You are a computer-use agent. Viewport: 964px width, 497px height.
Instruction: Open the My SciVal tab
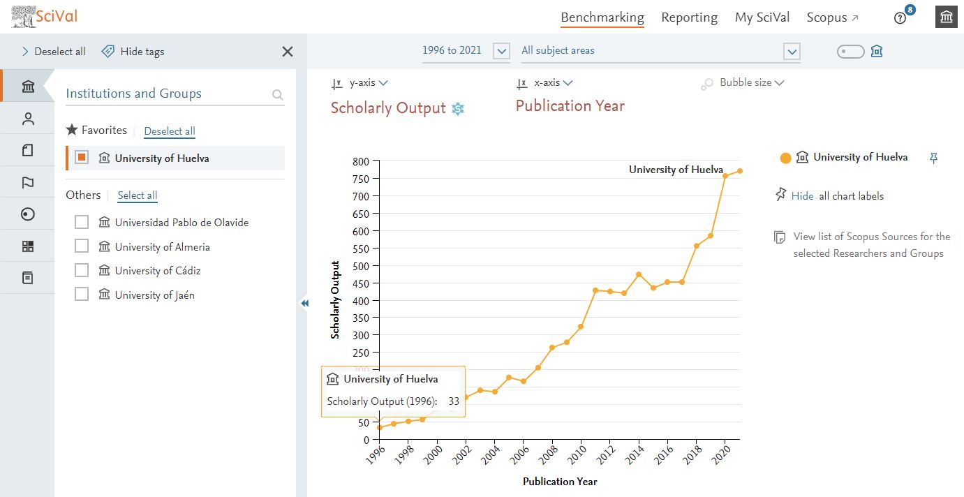pyautogui.click(x=762, y=17)
